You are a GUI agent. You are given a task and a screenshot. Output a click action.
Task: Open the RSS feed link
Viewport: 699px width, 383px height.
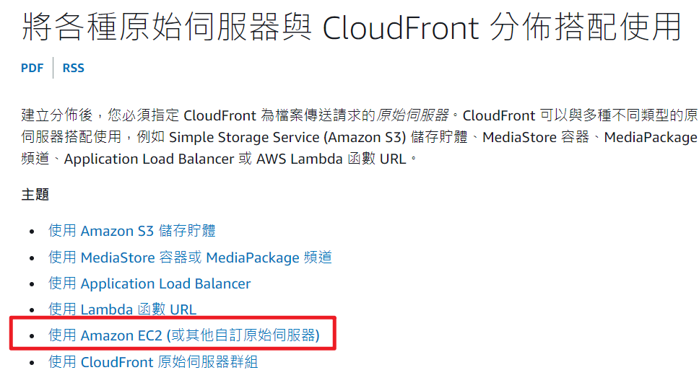pos(73,68)
